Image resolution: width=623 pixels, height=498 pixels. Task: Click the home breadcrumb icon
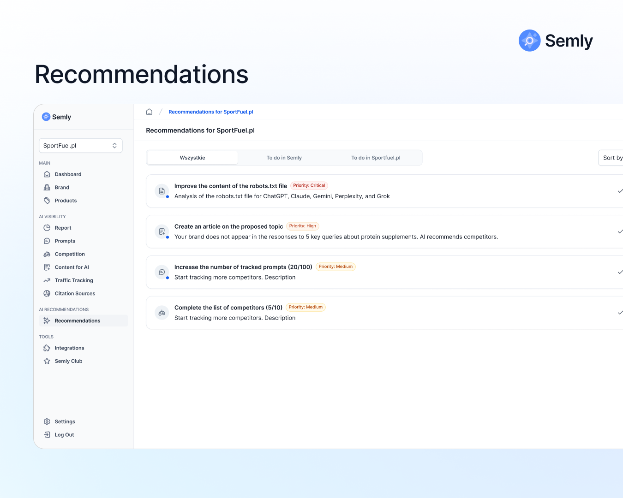149,112
